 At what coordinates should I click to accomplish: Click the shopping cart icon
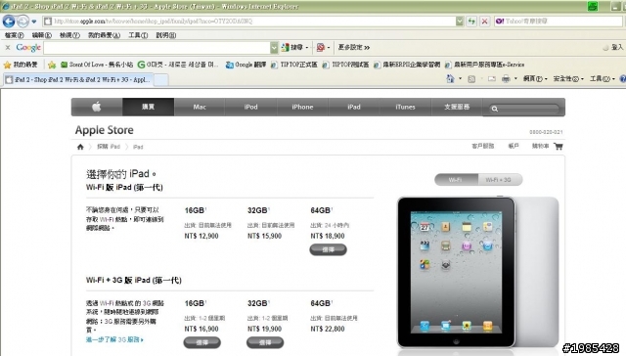[x=559, y=147]
